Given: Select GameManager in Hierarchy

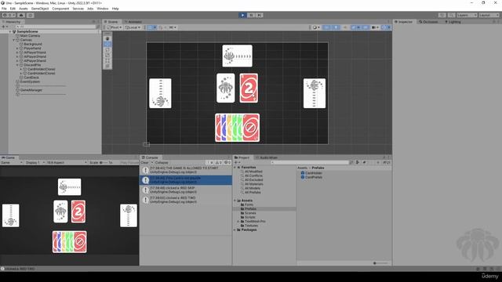Looking at the screenshot, I should [x=31, y=90].
